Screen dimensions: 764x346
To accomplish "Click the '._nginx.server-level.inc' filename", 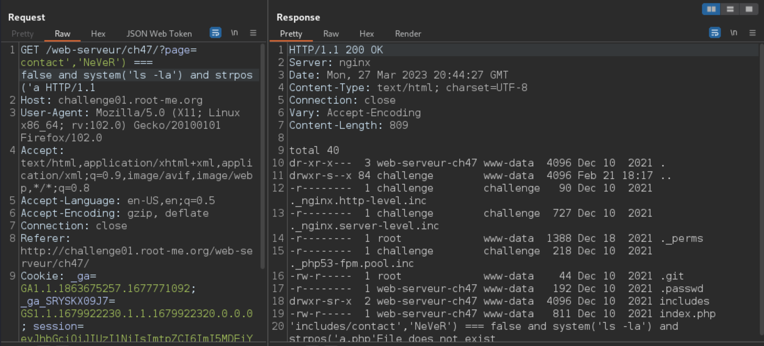I will tap(365, 226).
